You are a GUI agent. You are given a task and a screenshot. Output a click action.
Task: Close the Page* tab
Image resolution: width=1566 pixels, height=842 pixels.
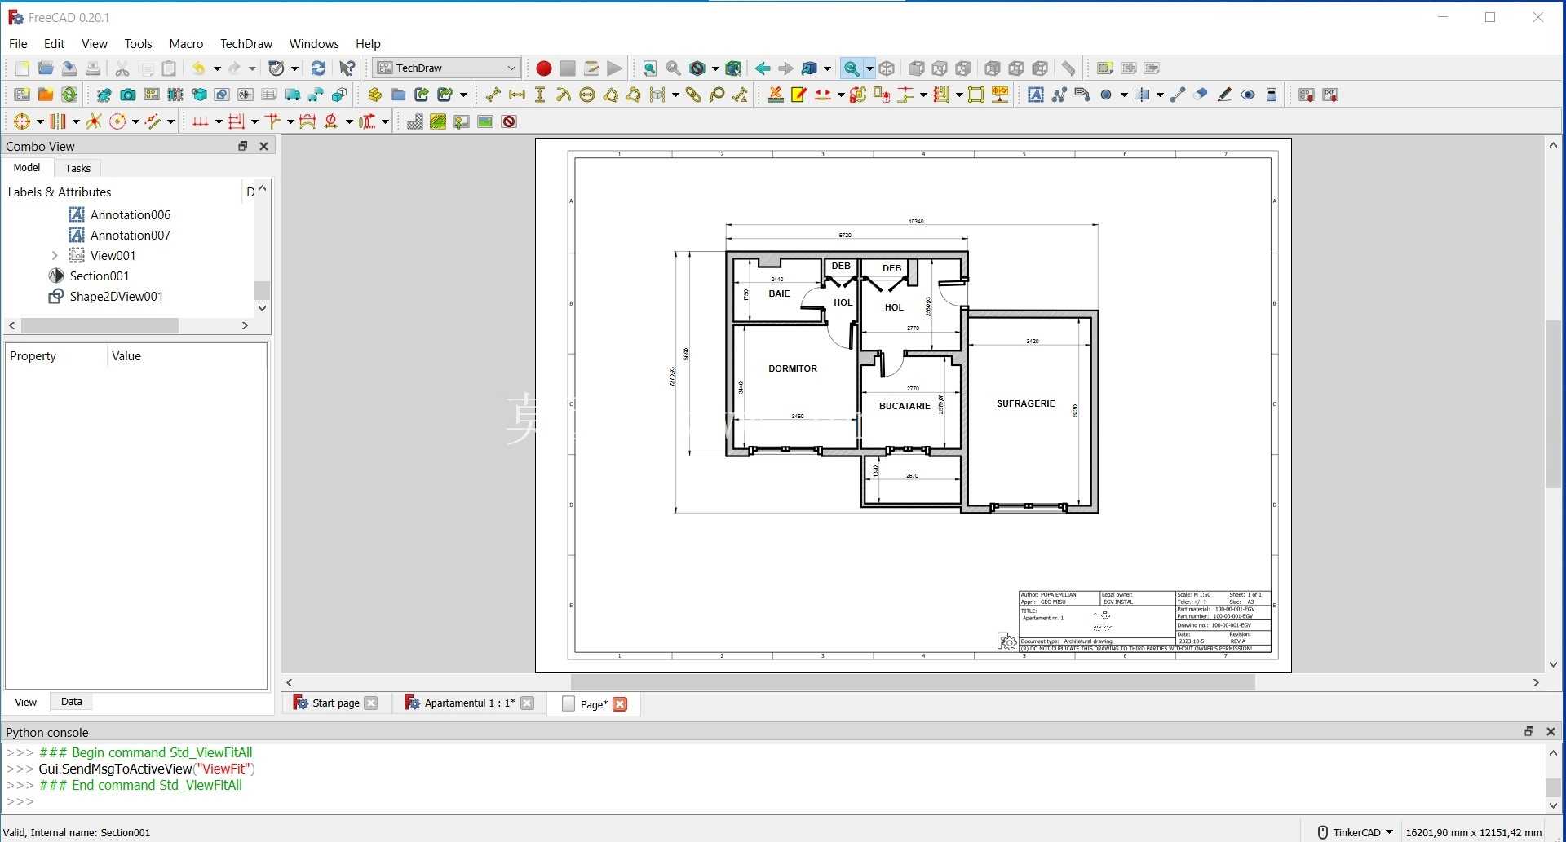tap(620, 704)
